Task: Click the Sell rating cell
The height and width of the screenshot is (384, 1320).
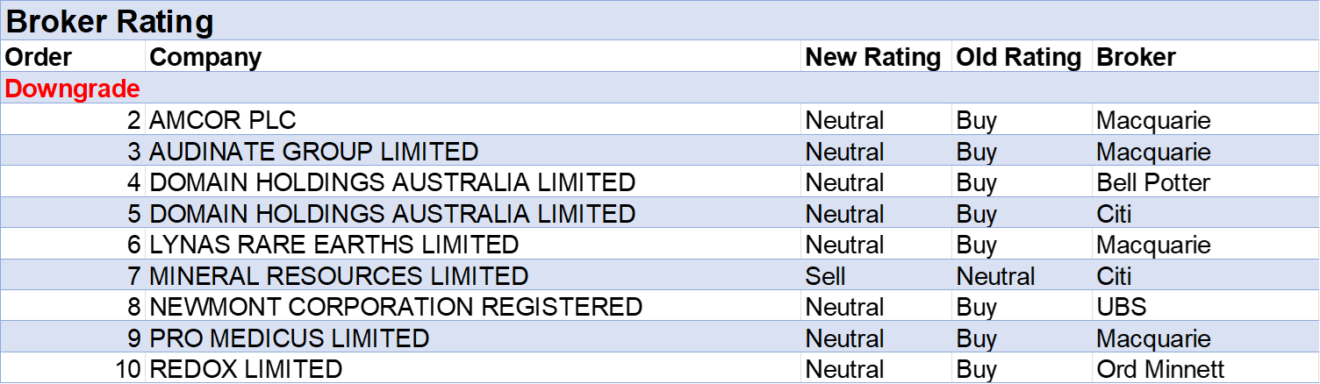Action: [825, 276]
